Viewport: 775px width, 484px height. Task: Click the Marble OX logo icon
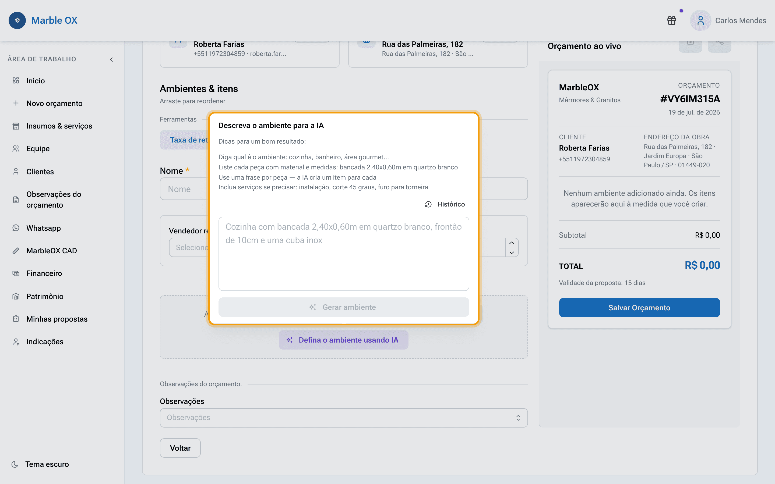click(17, 20)
